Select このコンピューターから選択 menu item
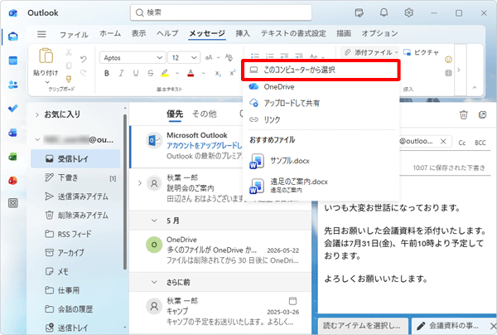The width and height of the screenshot is (497, 335). pos(321,70)
